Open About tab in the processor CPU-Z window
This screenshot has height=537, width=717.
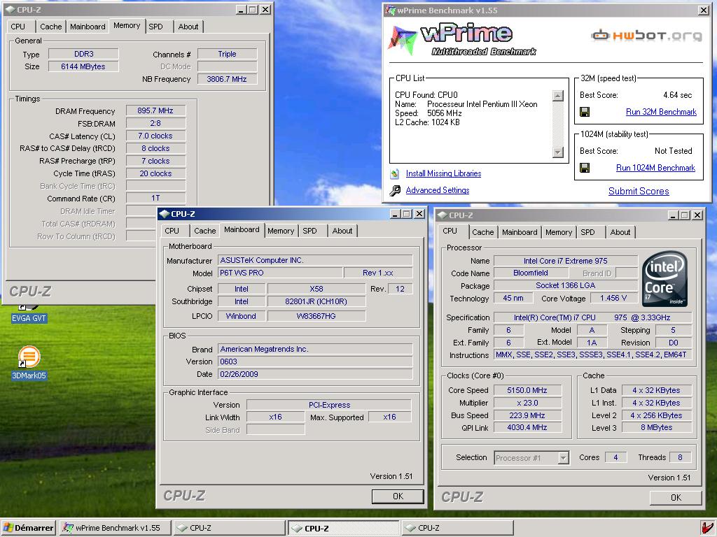click(x=620, y=232)
